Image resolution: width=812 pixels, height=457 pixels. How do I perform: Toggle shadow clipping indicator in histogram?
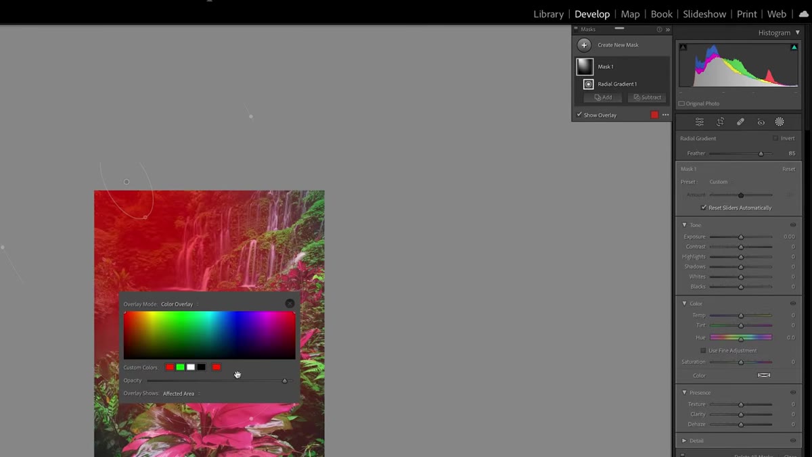point(683,47)
